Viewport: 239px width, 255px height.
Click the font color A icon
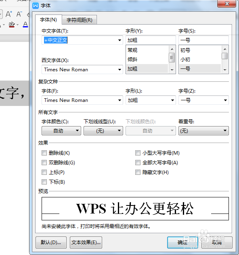pyautogui.click(x=25, y=25)
